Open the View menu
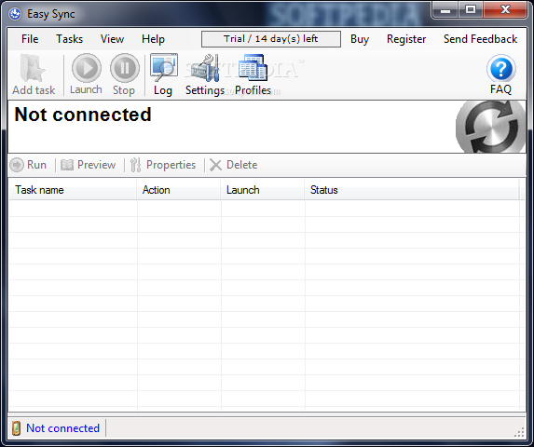 113,39
